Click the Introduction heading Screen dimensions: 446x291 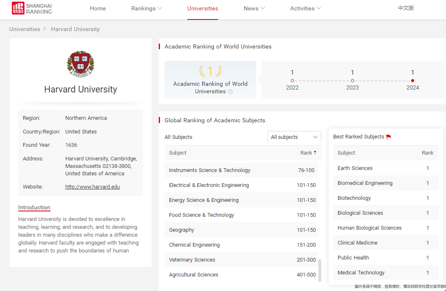pyautogui.click(x=34, y=208)
